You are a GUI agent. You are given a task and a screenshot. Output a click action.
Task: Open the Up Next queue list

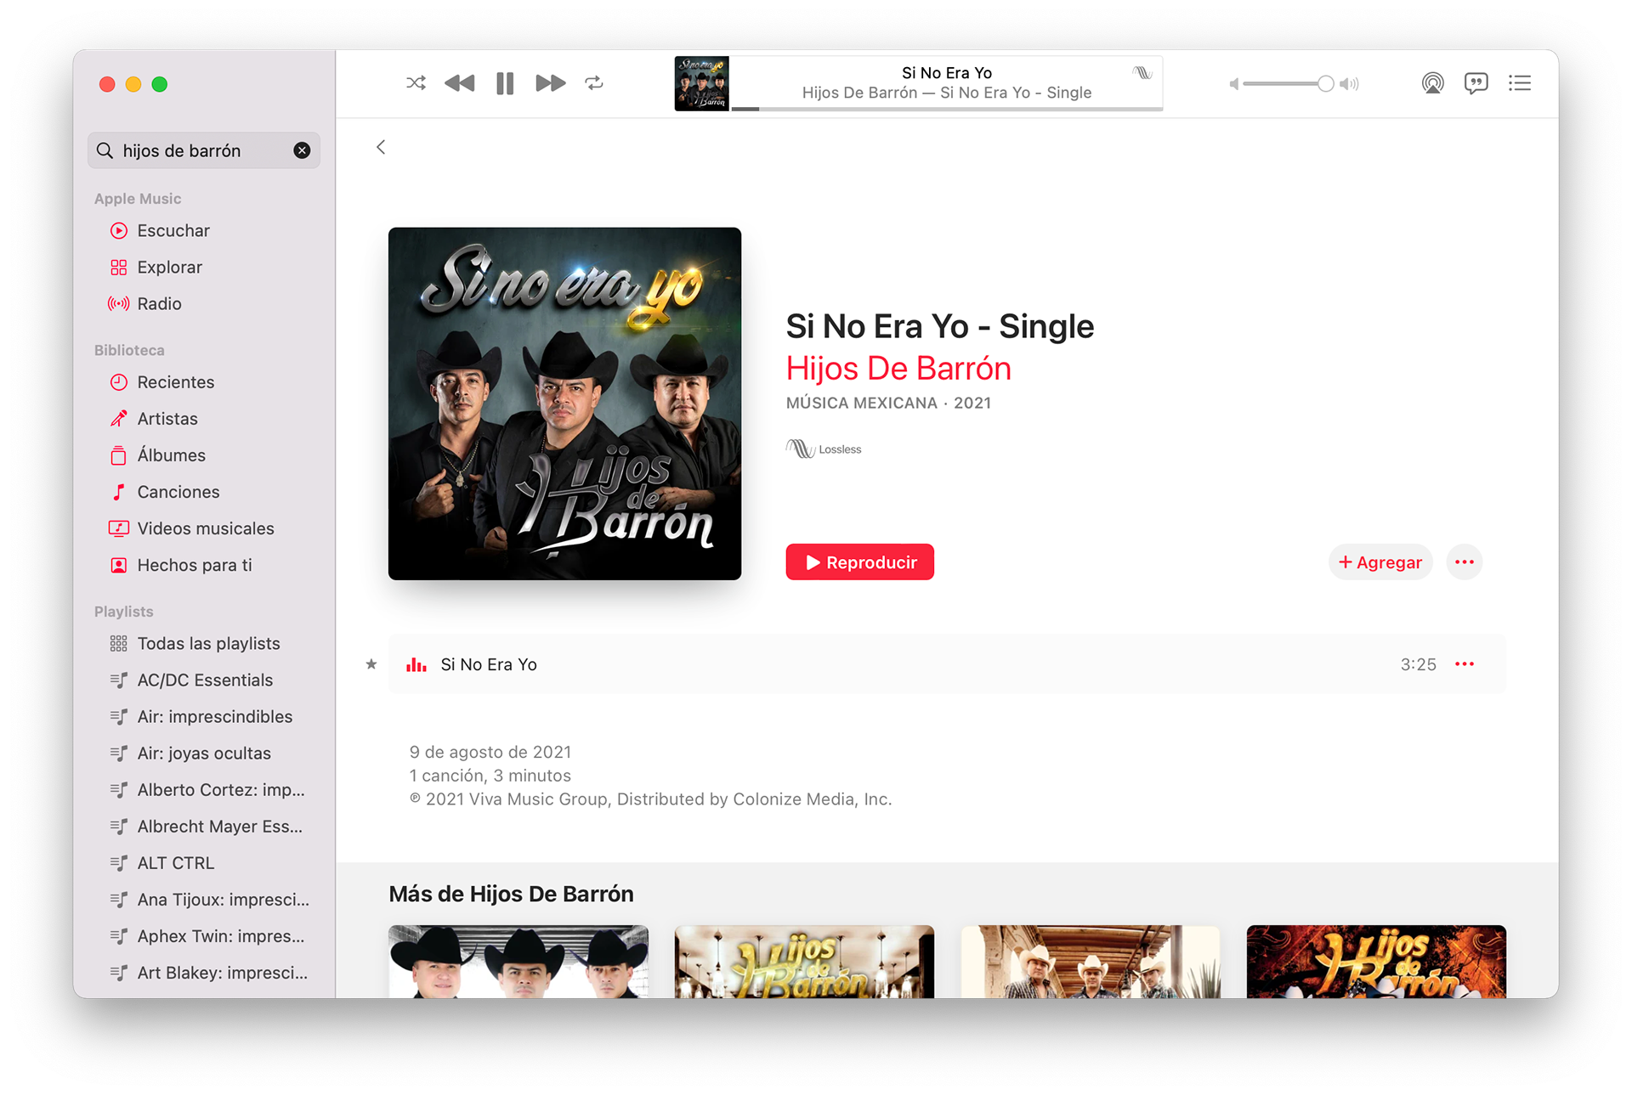[1520, 83]
